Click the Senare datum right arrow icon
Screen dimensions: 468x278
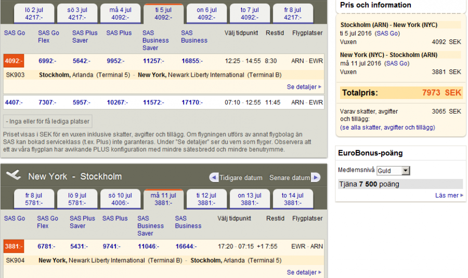(x=315, y=177)
